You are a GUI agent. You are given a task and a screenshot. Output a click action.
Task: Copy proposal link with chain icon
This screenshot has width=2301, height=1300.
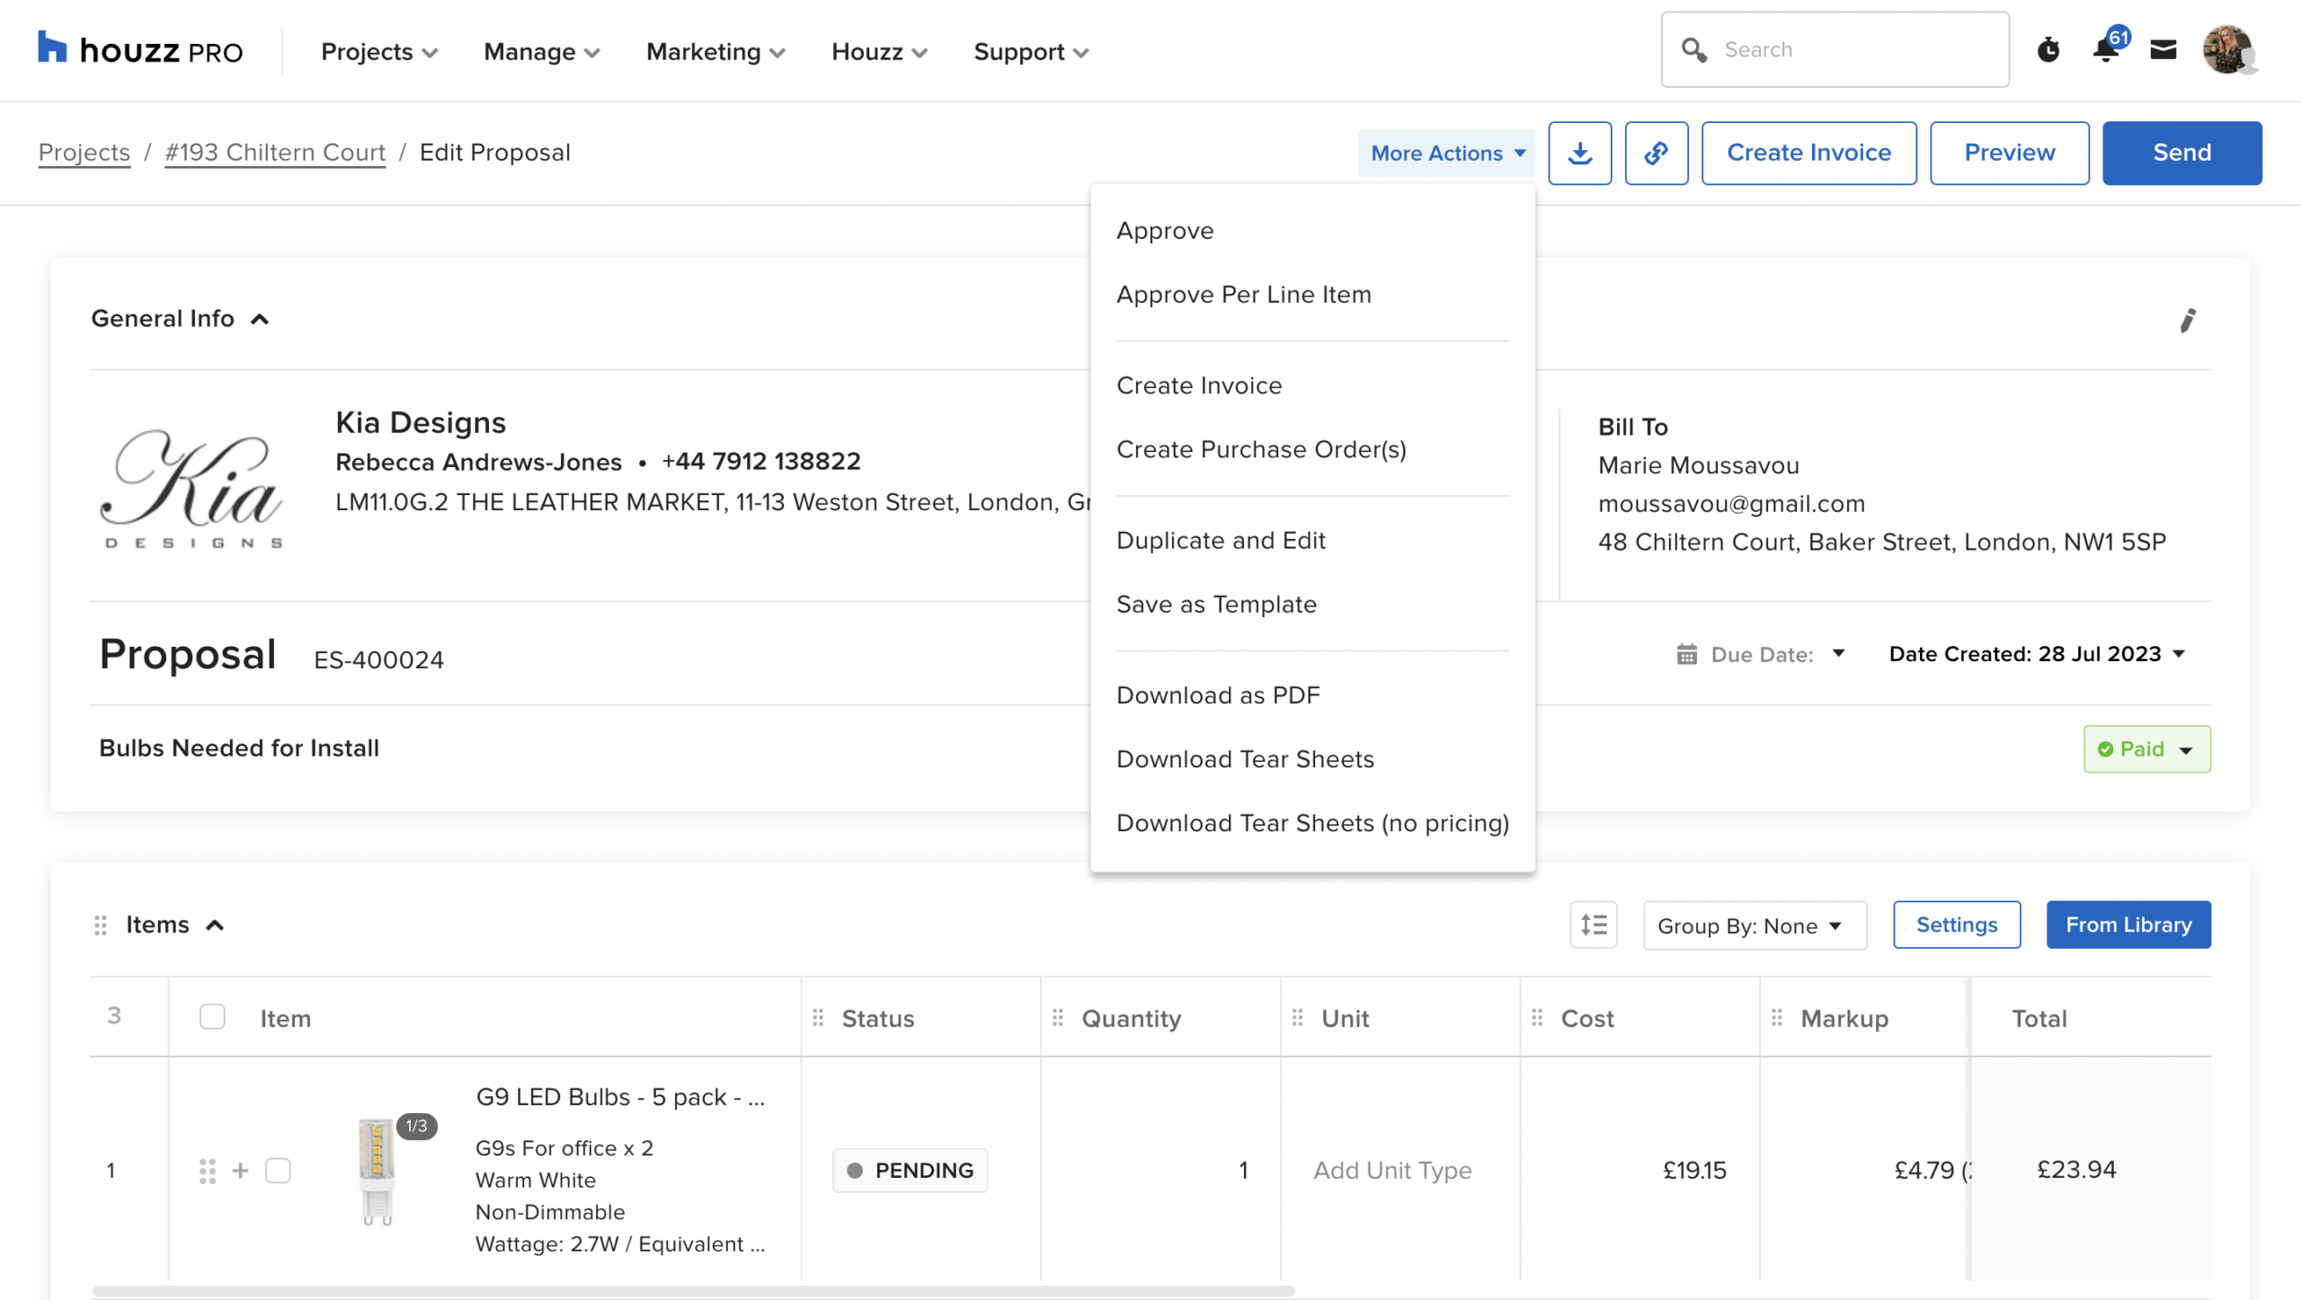point(1656,153)
